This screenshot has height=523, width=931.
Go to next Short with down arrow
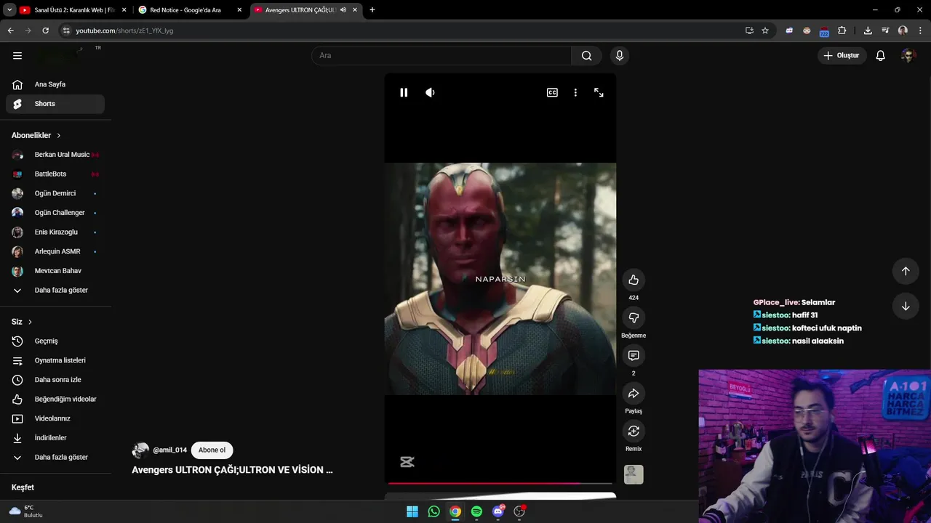point(906,306)
